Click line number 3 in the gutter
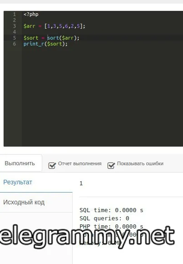 click(x=14, y=26)
